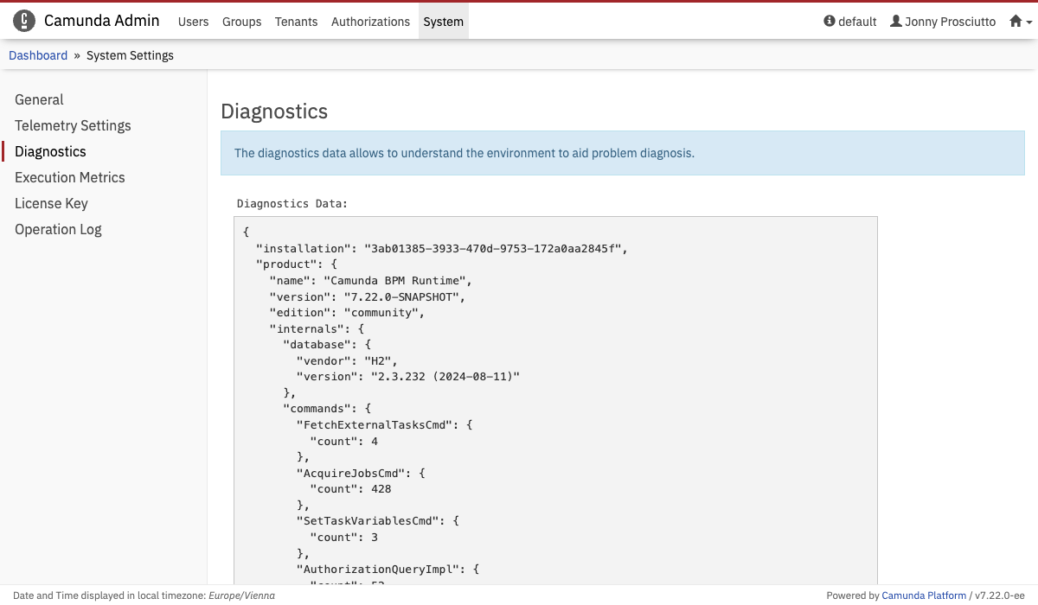Click the info icon beside default engine
This screenshot has height=605, width=1038.
click(830, 22)
